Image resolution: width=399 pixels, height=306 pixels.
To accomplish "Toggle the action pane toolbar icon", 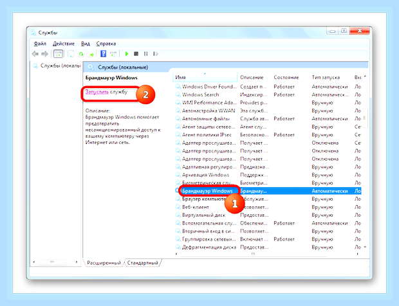I will 113,54.
